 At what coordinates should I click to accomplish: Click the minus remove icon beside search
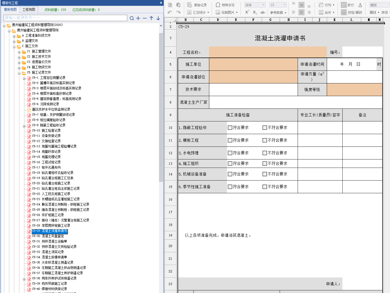coord(145,18)
